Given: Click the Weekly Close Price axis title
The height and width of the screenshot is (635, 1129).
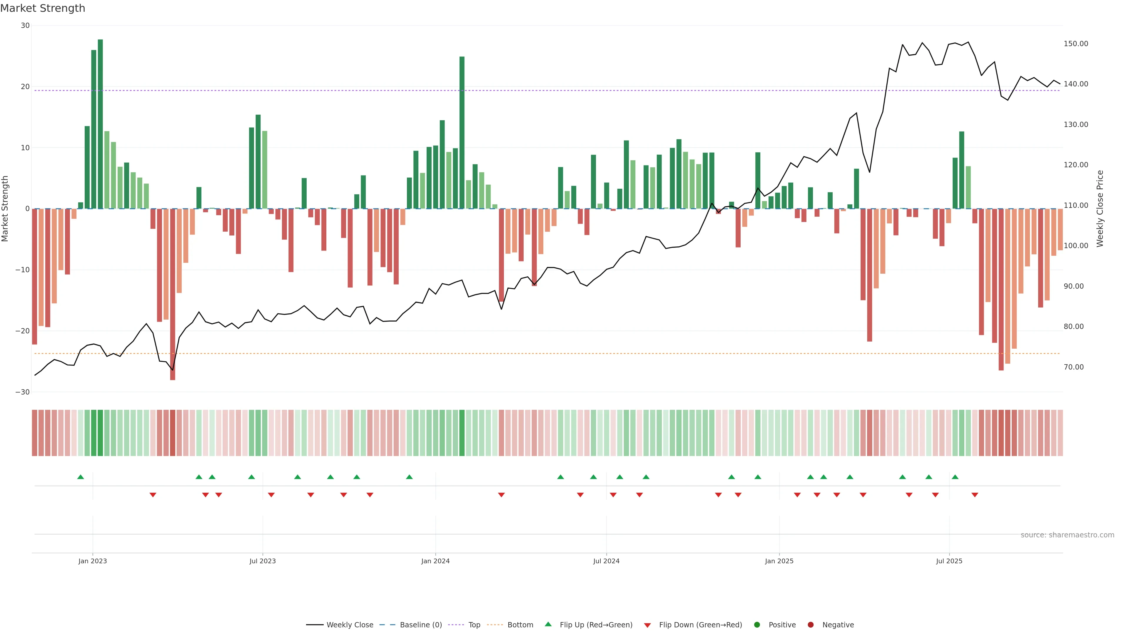Looking at the screenshot, I should 1100,209.
